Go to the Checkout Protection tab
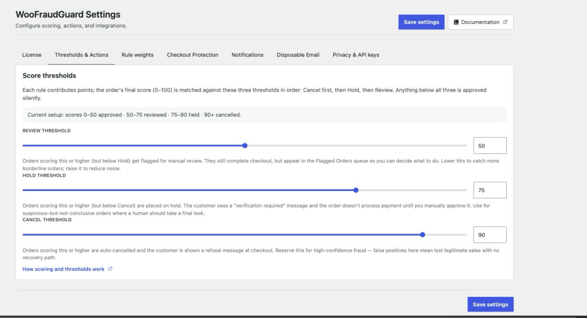 click(193, 55)
